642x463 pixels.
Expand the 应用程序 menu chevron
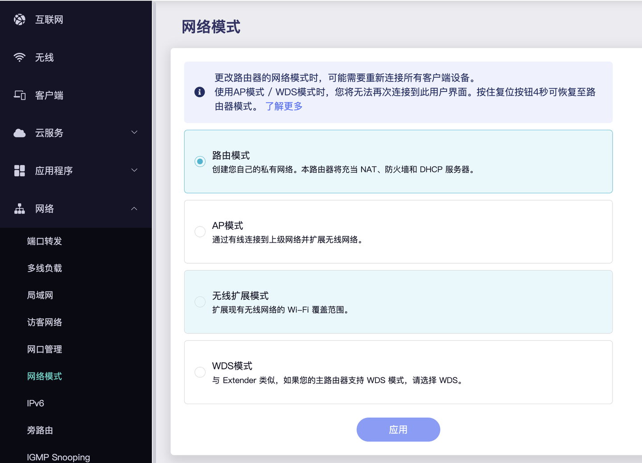point(134,170)
